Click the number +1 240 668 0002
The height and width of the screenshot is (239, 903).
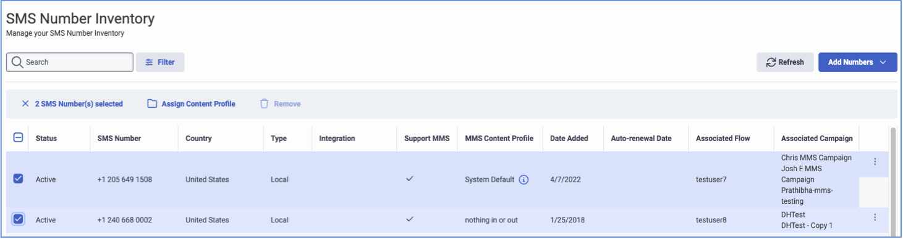(125, 220)
